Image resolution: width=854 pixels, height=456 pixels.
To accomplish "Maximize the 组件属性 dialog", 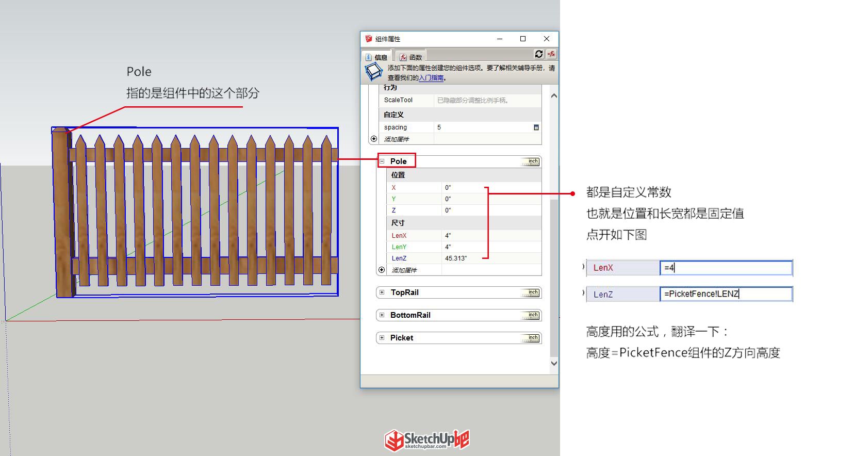I will (523, 39).
